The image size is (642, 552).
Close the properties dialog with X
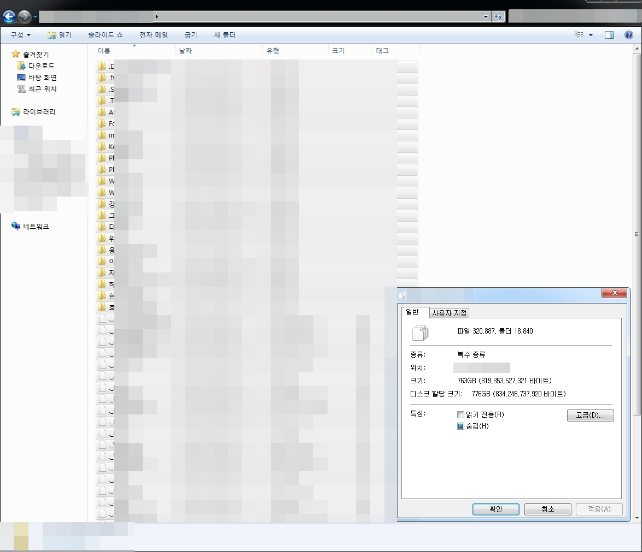[x=614, y=293]
